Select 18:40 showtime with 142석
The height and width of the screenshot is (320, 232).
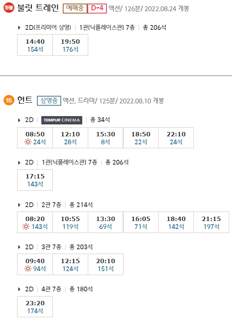(176, 222)
